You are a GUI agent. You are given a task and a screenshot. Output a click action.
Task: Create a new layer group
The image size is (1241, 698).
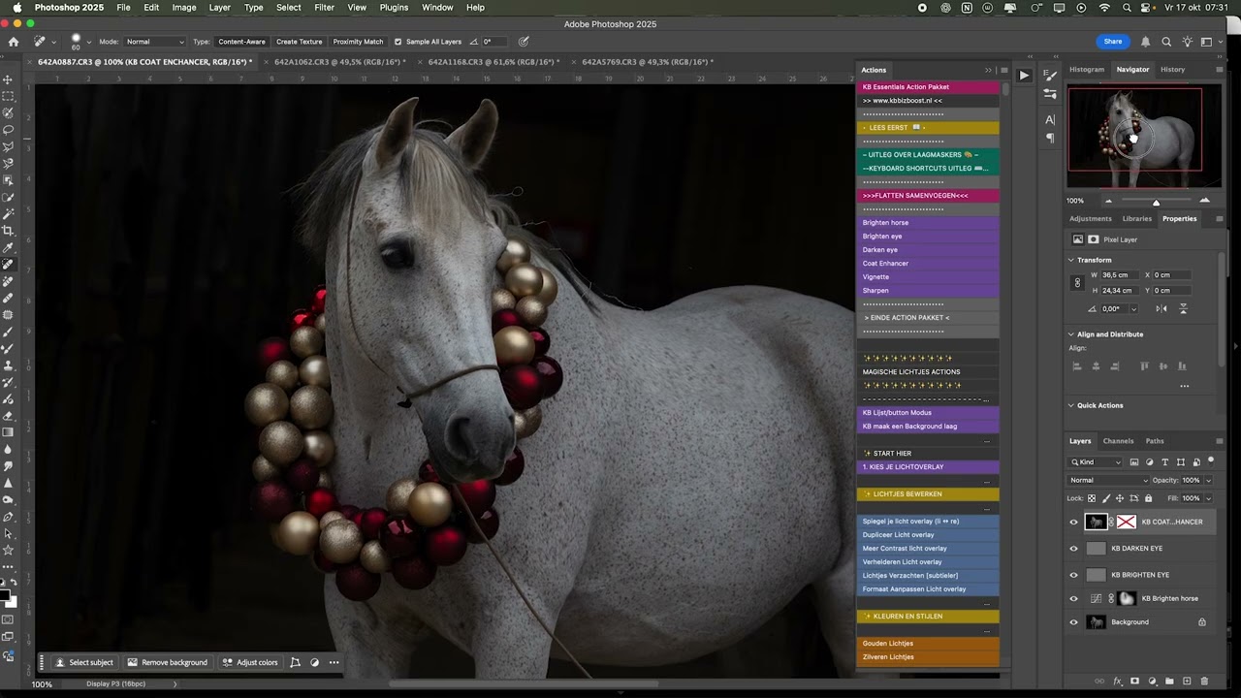pos(1170,682)
